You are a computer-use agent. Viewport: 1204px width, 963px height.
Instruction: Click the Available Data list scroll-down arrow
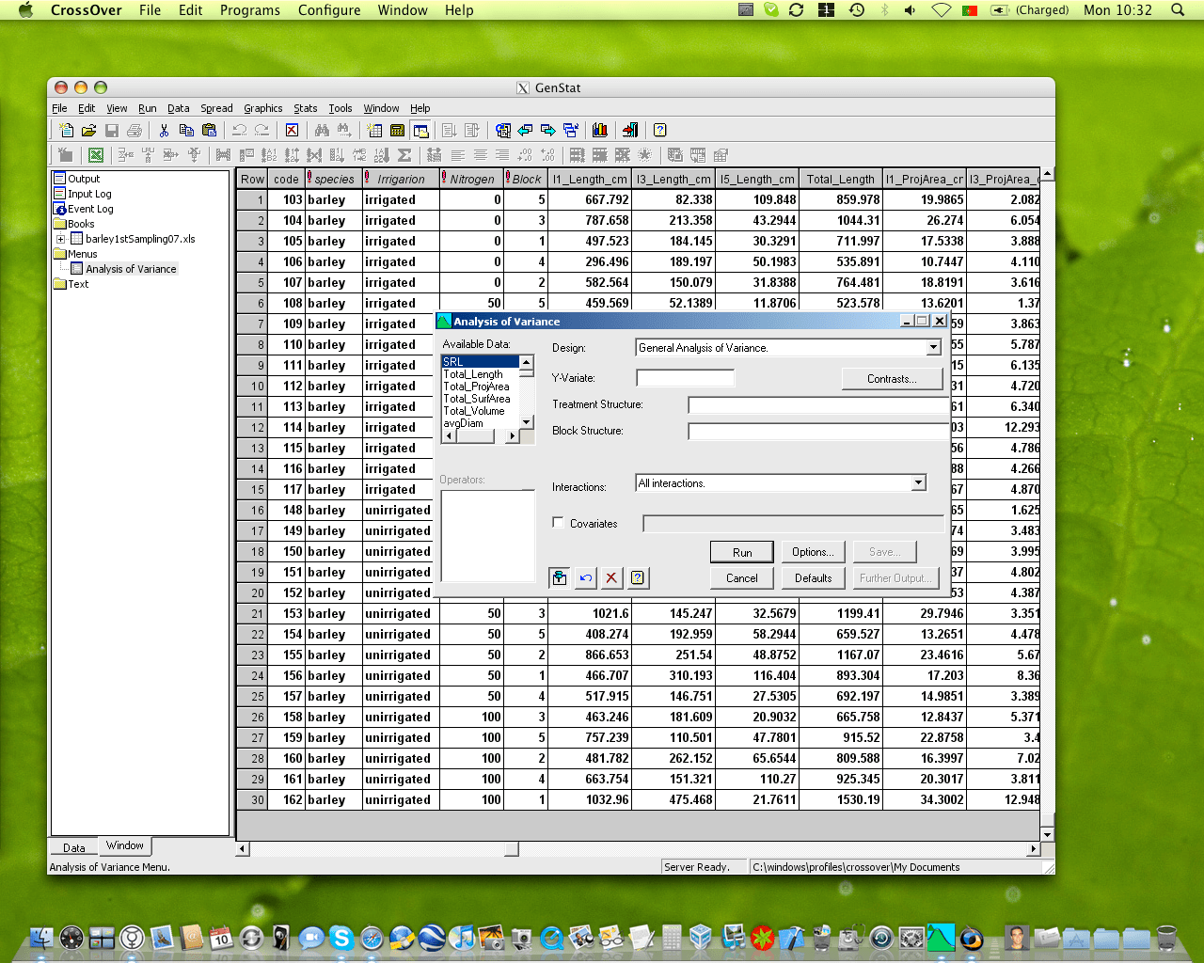pos(527,422)
